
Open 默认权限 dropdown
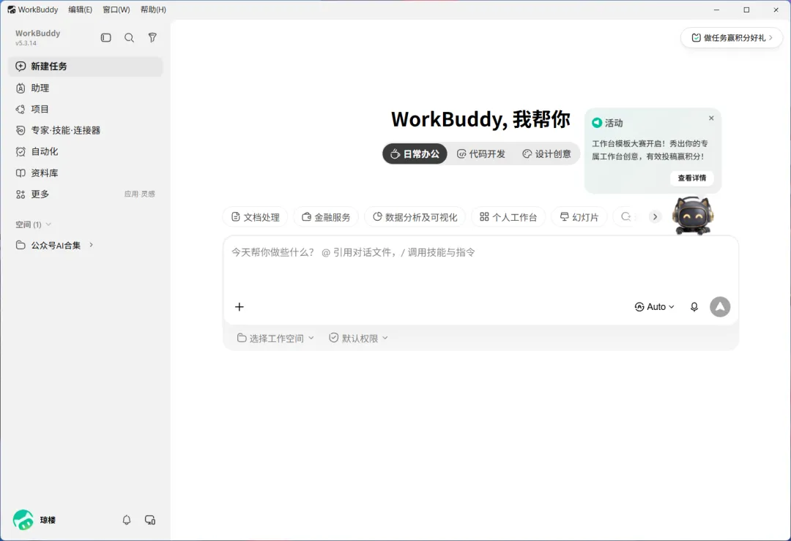pyautogui.click(x=358, y=338)
